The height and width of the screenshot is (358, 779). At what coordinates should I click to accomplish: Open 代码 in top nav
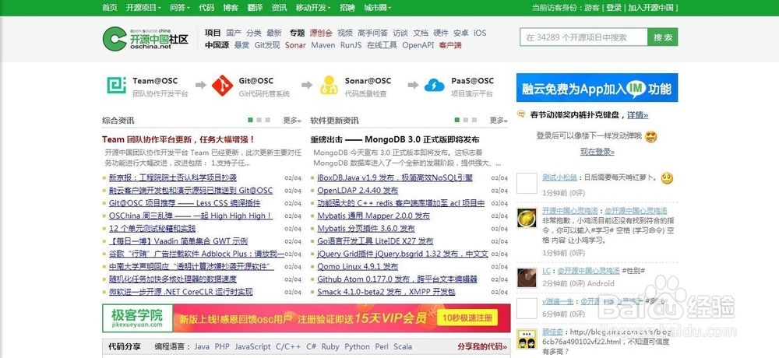pos(206,8)
